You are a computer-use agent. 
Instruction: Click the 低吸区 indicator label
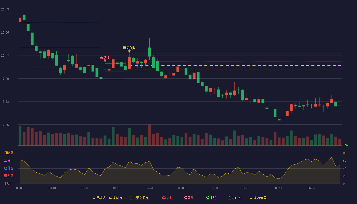pyautogui.click(x=9, y=183)
